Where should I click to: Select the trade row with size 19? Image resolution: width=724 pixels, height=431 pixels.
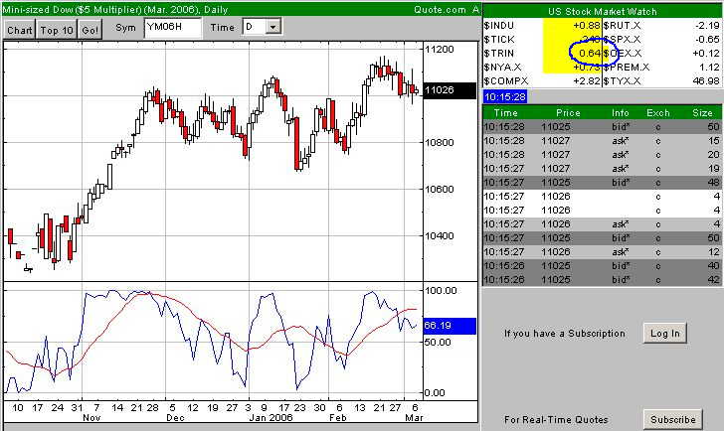[x=602, y=168]
